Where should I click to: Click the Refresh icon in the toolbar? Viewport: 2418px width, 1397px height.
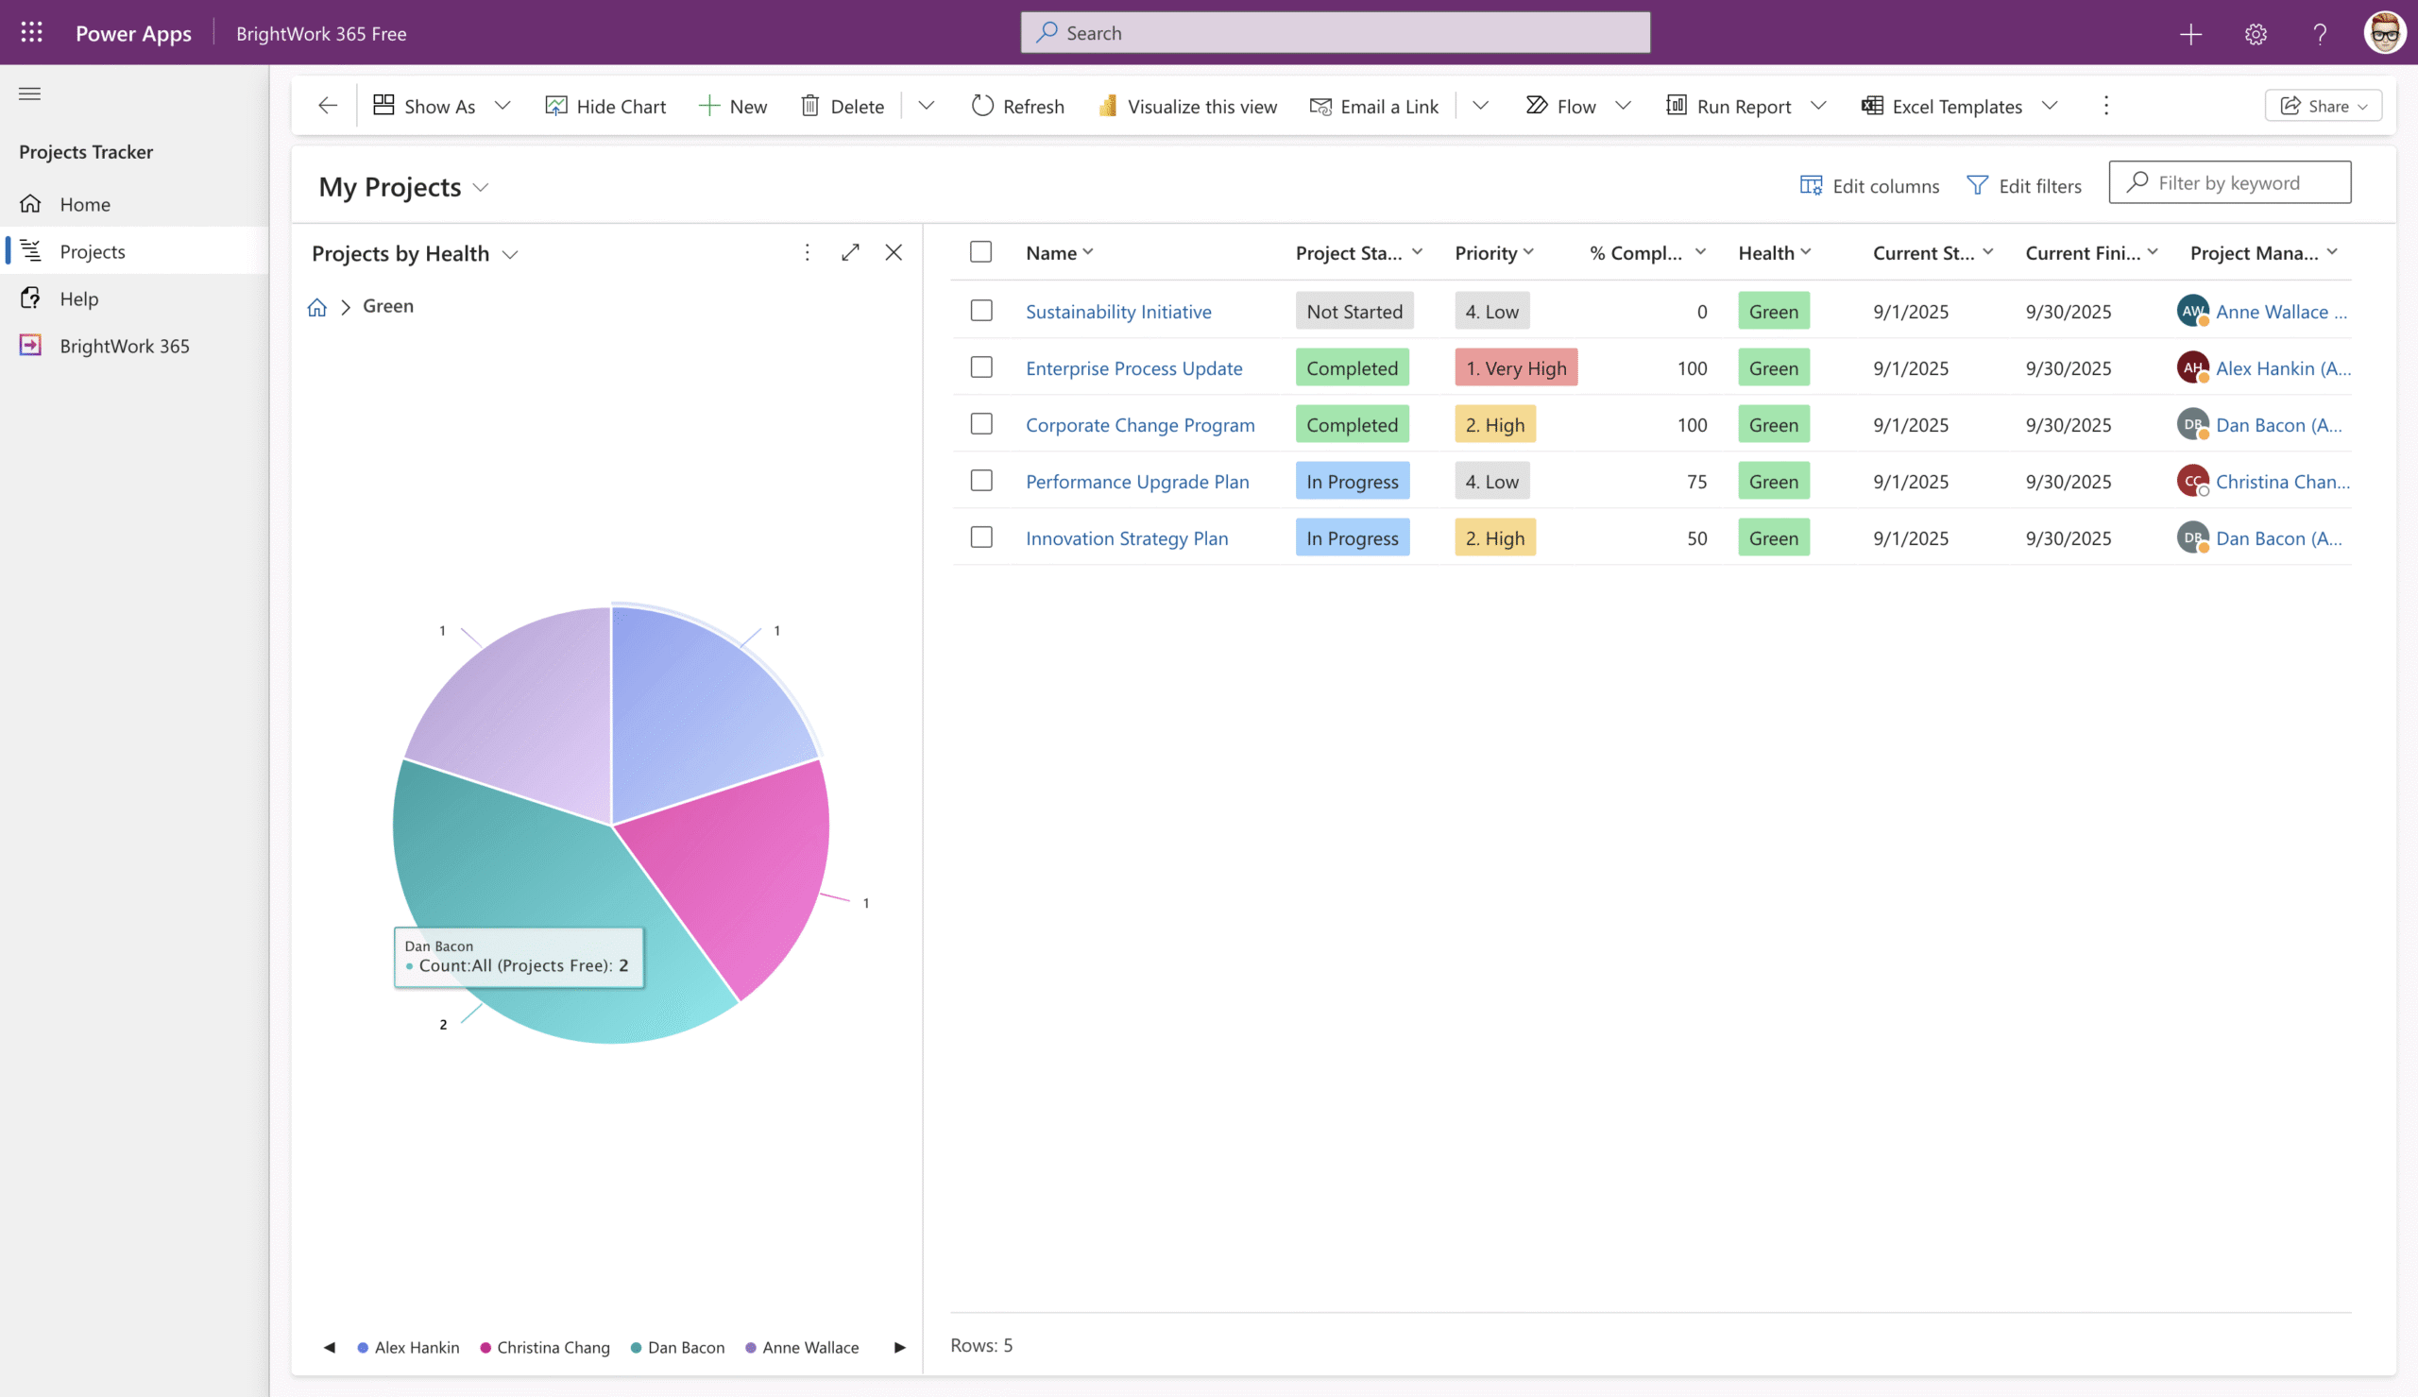982,106
